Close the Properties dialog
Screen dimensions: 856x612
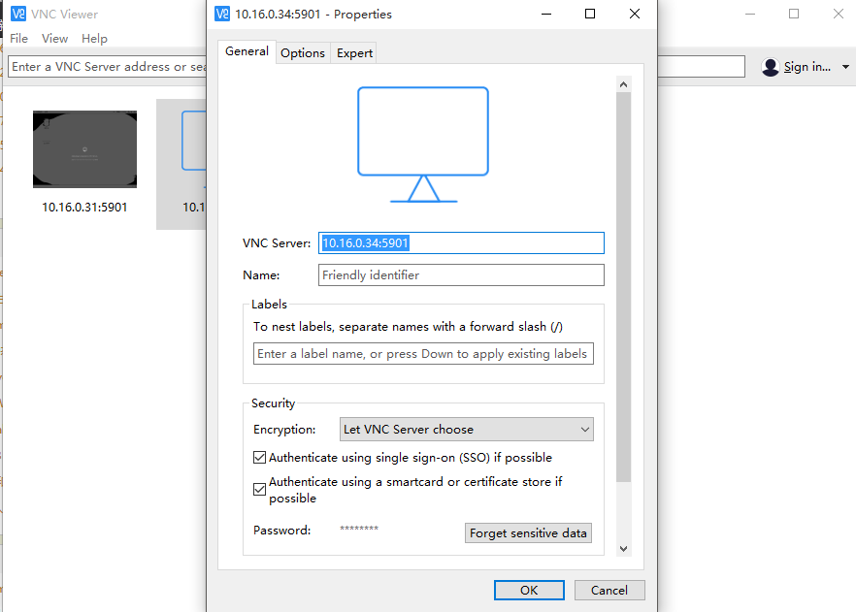[635, 14]
